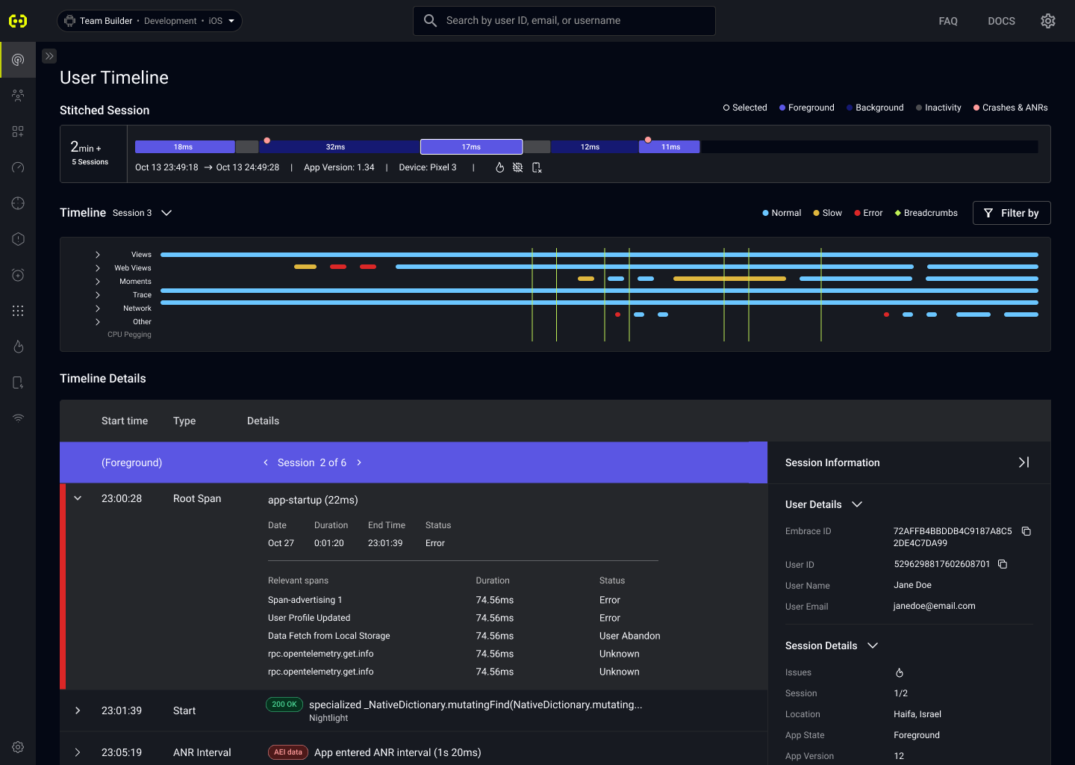1075x765 pixels.
Task: Expand the Moments timeline row
Action: 98,282
